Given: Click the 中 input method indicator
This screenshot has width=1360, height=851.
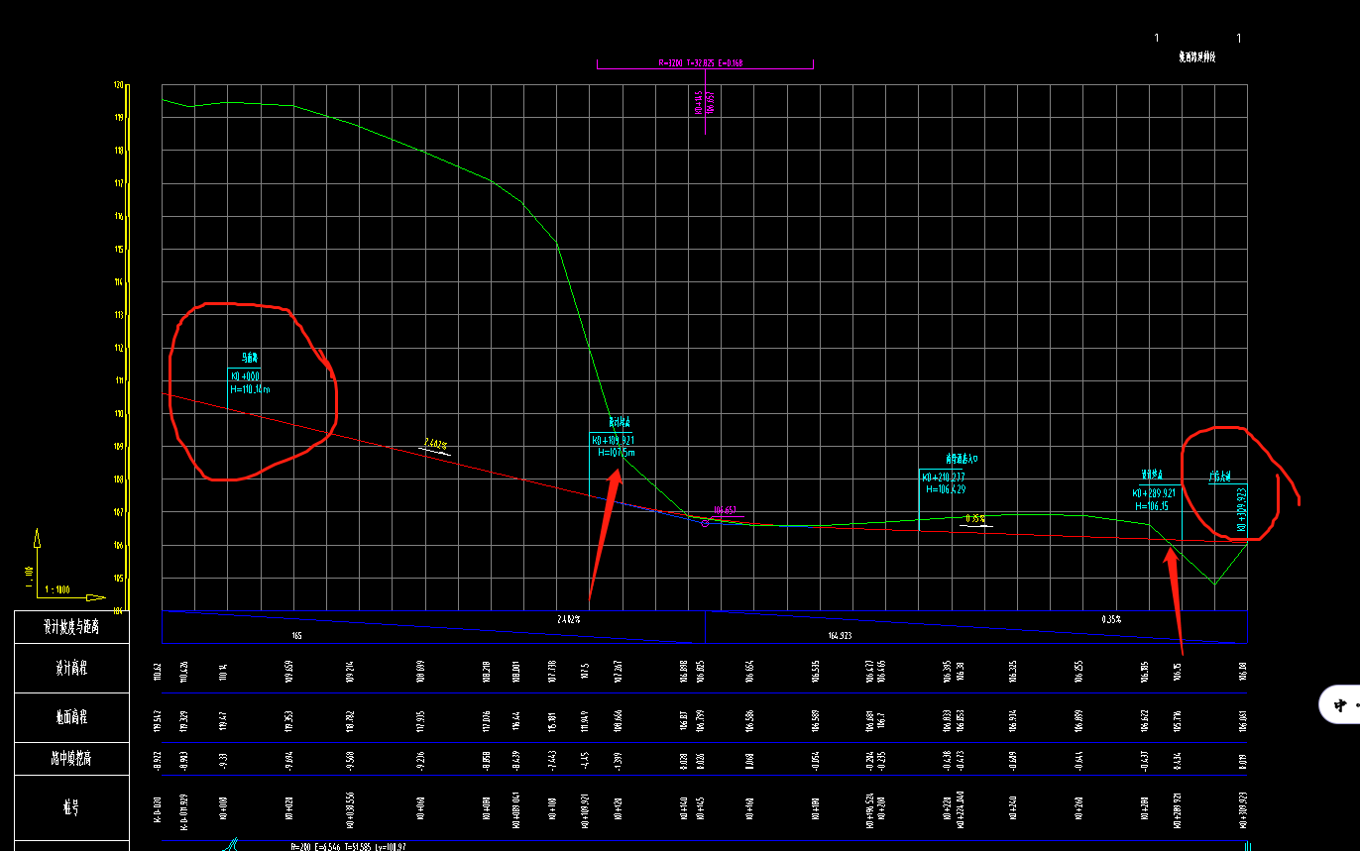Looking at the screenshot, I should coord(1340,705).
